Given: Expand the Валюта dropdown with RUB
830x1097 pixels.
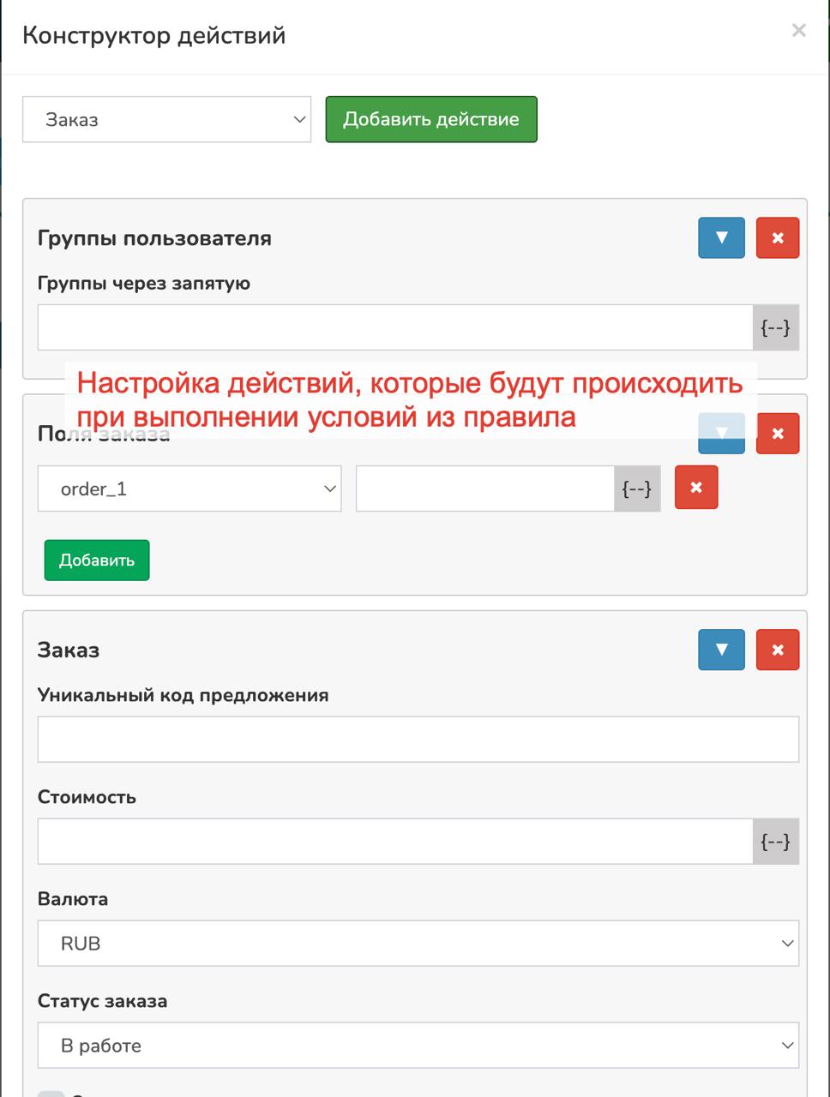Looking at the screenshot, I should (x=418, y=944).
